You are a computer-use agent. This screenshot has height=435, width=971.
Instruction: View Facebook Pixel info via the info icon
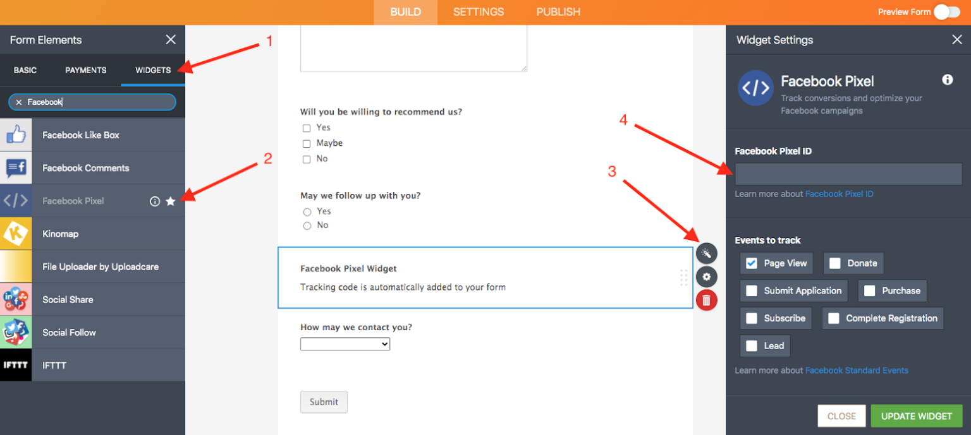click(x=155, y=201)
